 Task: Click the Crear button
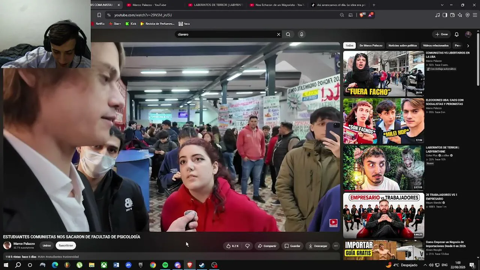pyautogui.click(x=442, y=34)
